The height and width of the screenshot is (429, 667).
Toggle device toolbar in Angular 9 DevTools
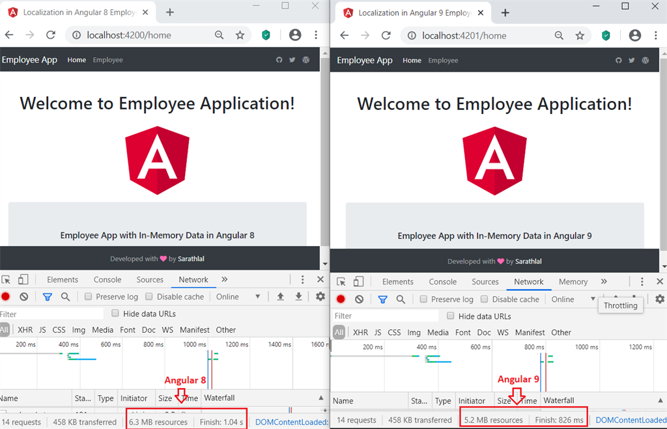pyautogui.click(x=359, y=281)
